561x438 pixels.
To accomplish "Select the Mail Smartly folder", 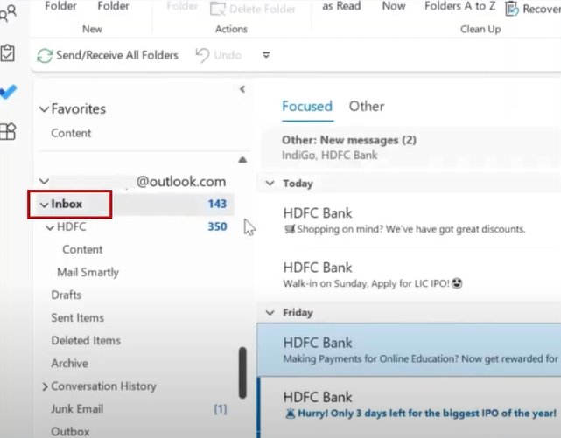I will click(x=88, y=272).
